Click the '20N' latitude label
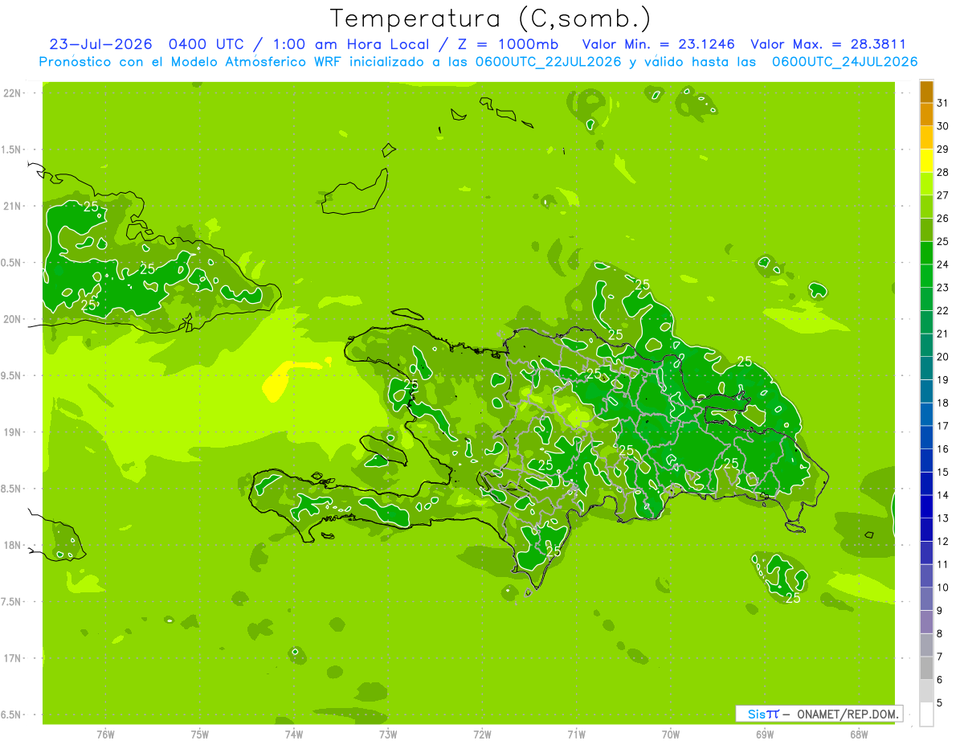Screen dimensions: 964x745 (x=11, y=319)
